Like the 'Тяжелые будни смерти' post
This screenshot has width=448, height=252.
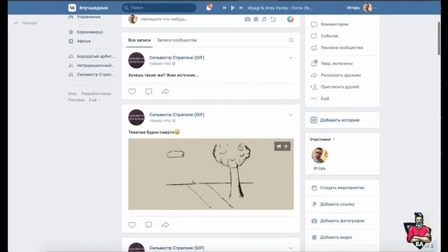[x=132, y=225]
